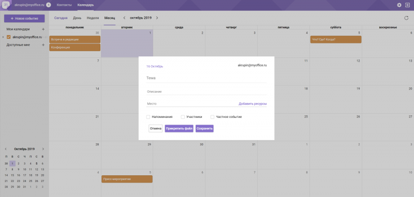414x197 pixels.
Task: Go to next month in main toolbar
Action: pyautogui.click(x=157, y=18)
